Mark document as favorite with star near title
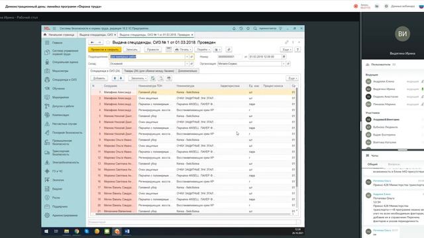 tap(108, 42)
